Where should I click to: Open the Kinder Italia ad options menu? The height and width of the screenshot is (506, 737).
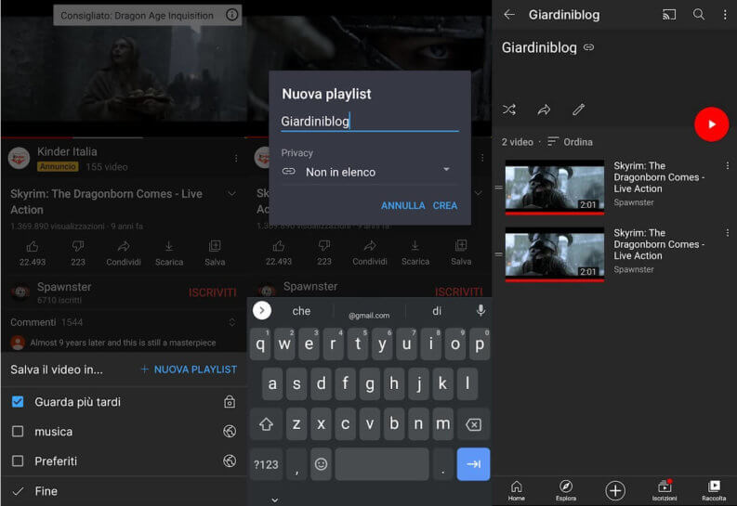pos(236,159)
